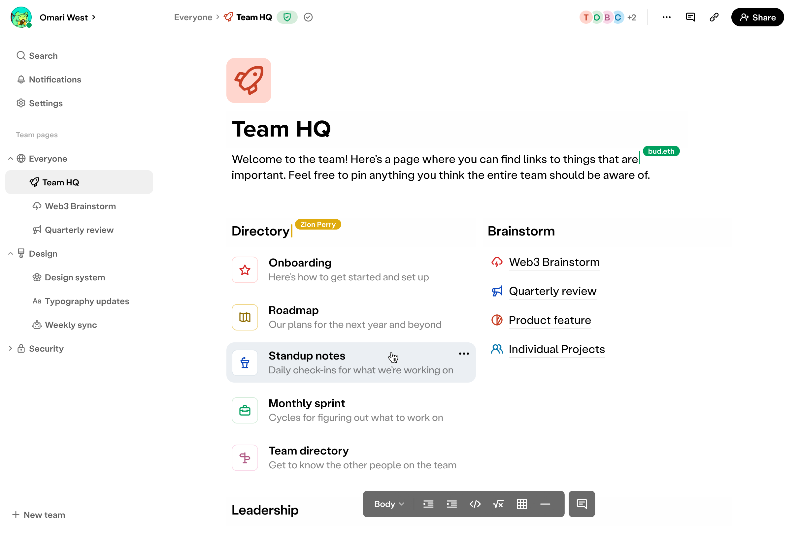Insert a horizontal divider line
Screen dimensions: 800x533
tap(545, 504)
